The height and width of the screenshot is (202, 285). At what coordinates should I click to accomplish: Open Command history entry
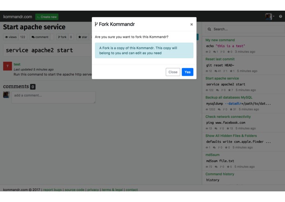[220, 174]
